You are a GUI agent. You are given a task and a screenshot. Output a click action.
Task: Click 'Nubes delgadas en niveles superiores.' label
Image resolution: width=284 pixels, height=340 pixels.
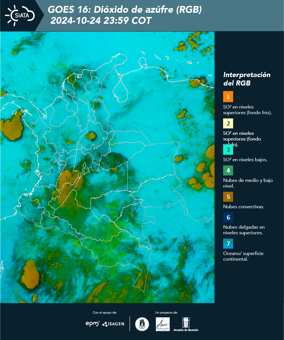point(244,230)
